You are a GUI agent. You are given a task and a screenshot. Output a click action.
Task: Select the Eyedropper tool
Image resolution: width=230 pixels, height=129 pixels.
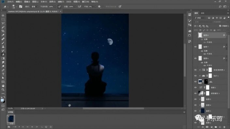point(3,35)
